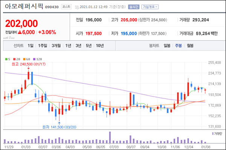Click the red 20 moving-average legend swatch
The width and height of the screenshot is (226, 150).
[x=14, y=59]
